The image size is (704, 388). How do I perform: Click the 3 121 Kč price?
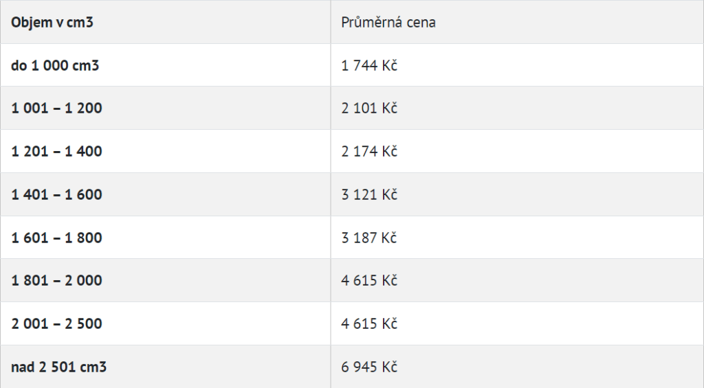[x=369, y=194]
